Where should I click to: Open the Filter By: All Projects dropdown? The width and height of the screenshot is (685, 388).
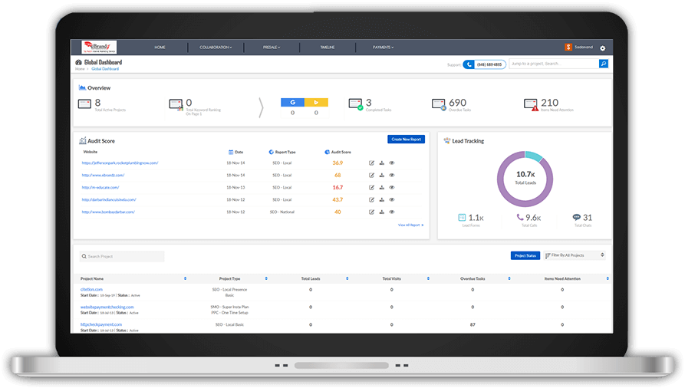(575, 255)
